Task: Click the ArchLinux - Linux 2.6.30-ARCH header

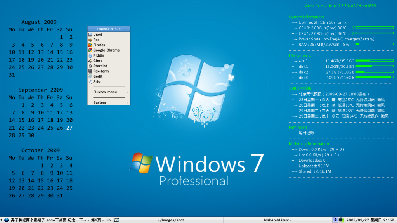Action: (340, 6)
